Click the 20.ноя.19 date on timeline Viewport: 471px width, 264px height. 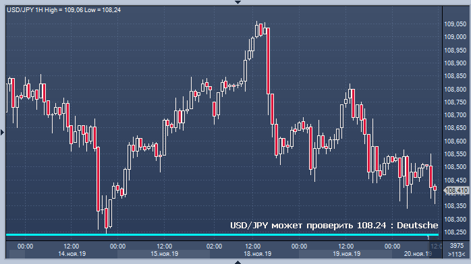pyautogui.click(x=418, y=254)
